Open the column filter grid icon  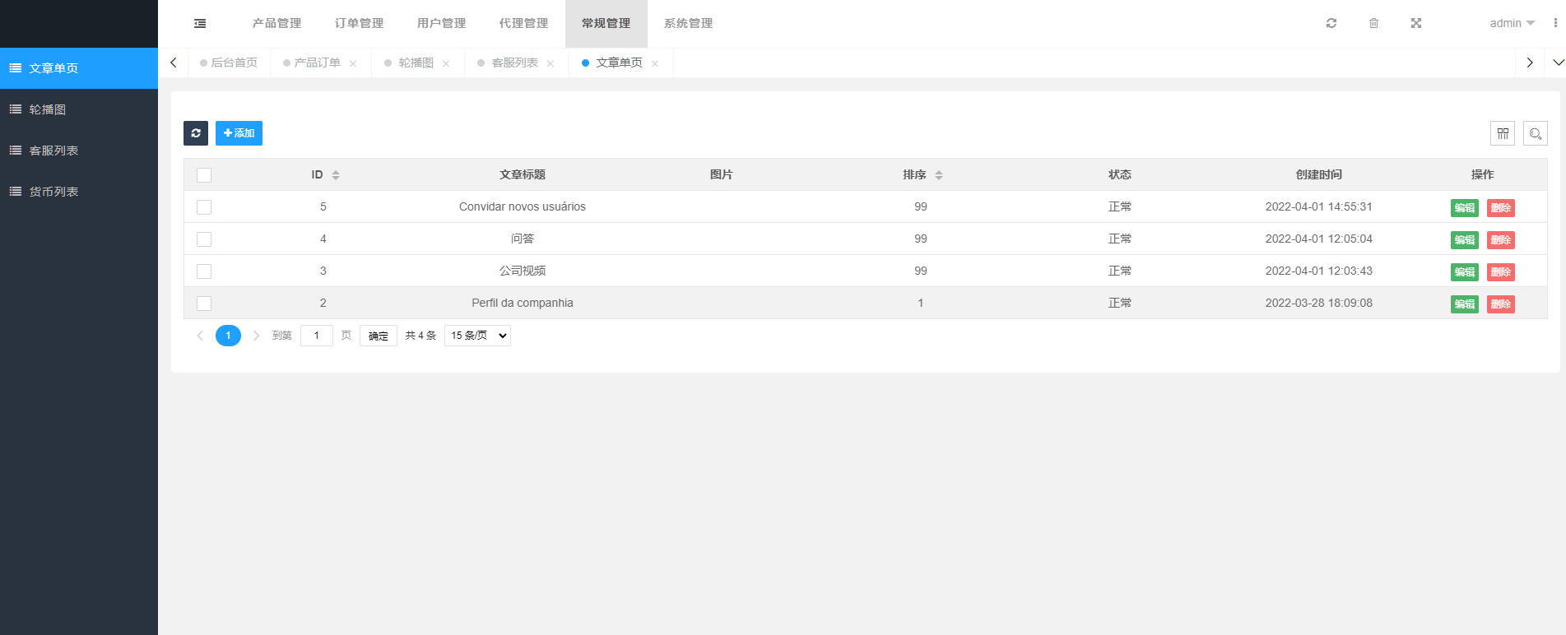click(1503, 133)
